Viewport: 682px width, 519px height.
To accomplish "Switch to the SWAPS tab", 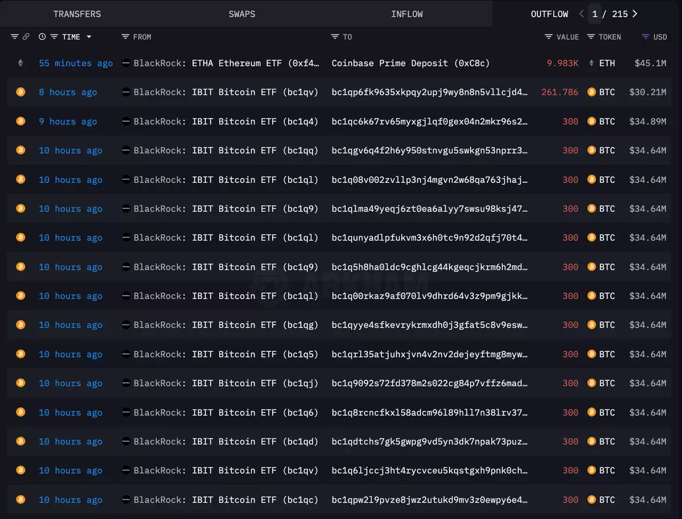I will [x=242, y=14].
